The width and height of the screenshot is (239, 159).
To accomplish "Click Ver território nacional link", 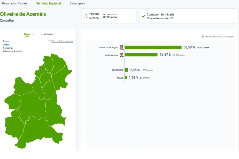I will click(x=63, y=41).
